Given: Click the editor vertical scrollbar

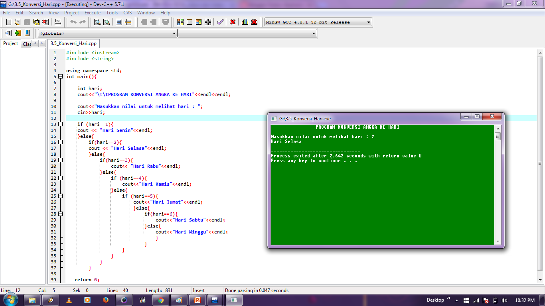Looking at the screenshot, I should click(x=540, y=163).
